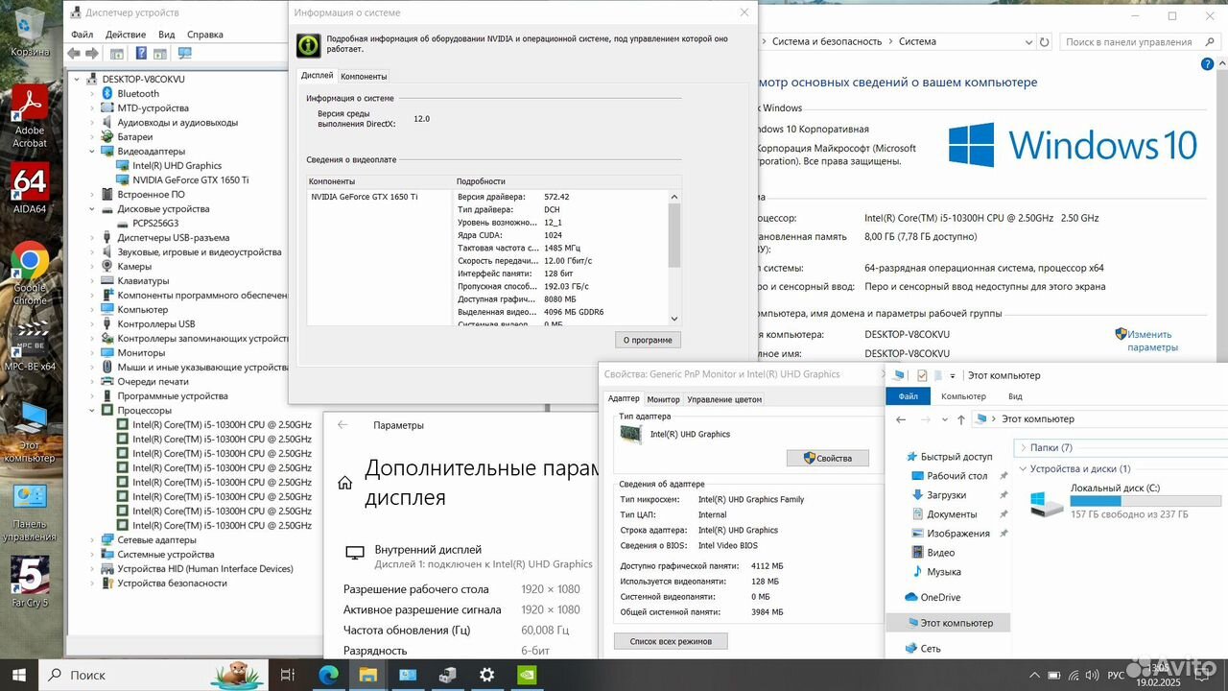Image resolution: width=1228 pixels, height=691 pixels.
Task: Toggle the action pane icon in Device Manager toolbar
Action: (162, 54)
